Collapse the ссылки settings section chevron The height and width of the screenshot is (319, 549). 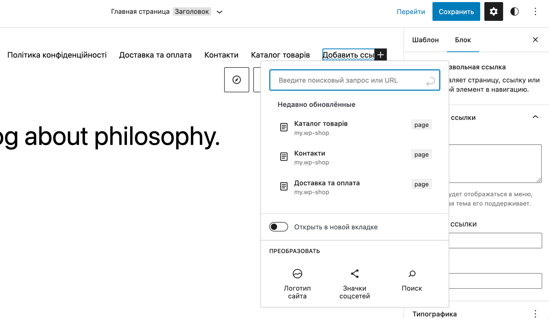tap(535, 117)
